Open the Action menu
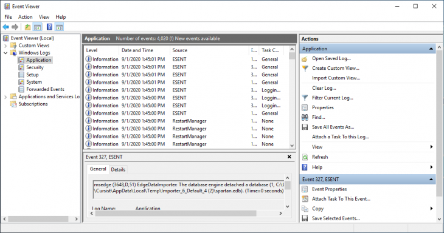 click(x=25, y=17)
